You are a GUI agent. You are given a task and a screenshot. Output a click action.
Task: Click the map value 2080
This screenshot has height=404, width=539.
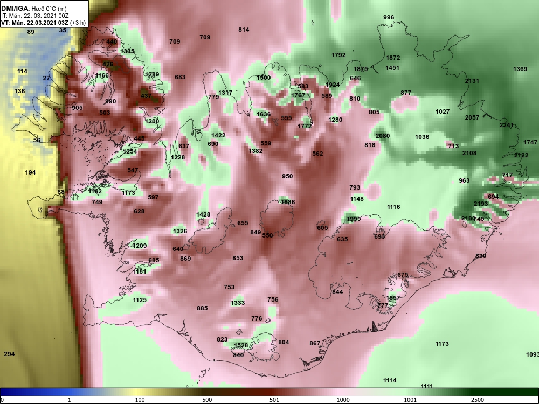[383, 136]
